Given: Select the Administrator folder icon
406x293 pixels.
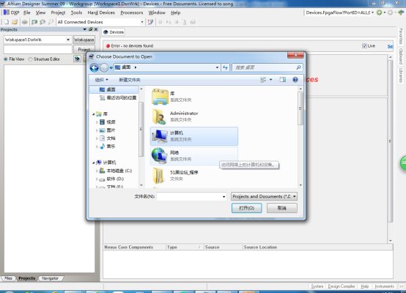Looking at the screenshot, I should tap(159, 116).
